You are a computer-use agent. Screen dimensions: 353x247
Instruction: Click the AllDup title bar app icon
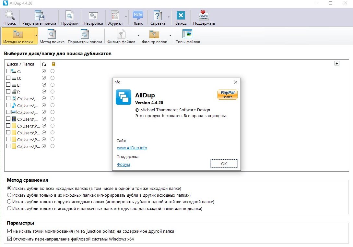coord(5,3)
